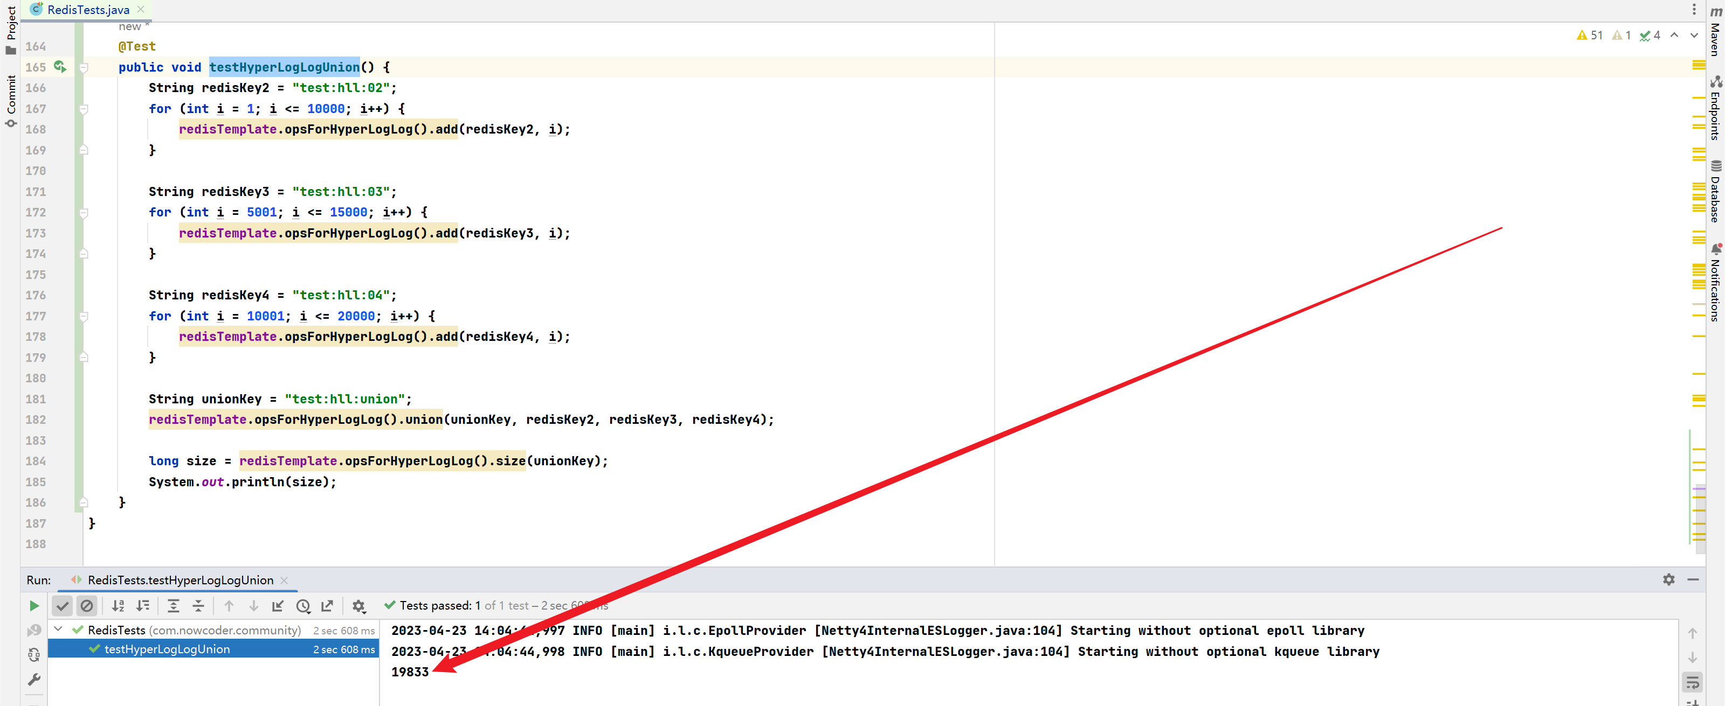1725x706 pixels.
Task: Select RedisTests (com.nowcoder.community) row
Action: pyautogui.click(x=213, y=630)
